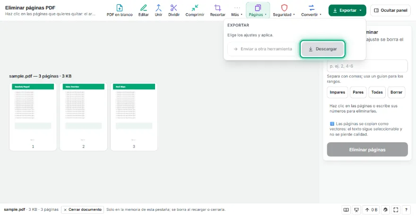Select the Recortar crop tool

[217, 10]
